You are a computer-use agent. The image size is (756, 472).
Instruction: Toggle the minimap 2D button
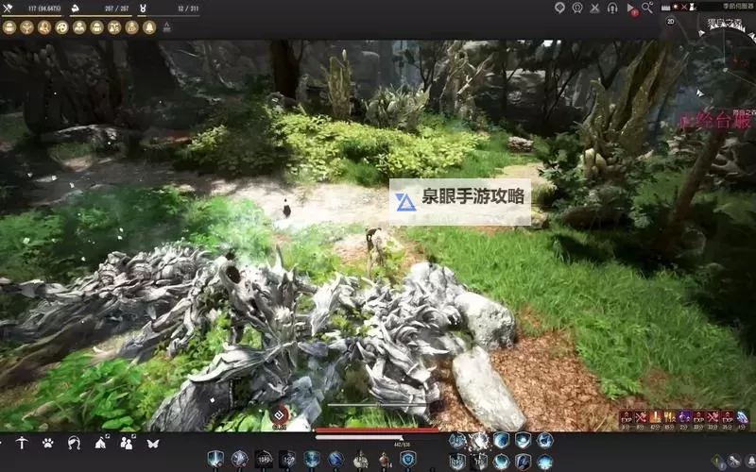coord(671,21)
